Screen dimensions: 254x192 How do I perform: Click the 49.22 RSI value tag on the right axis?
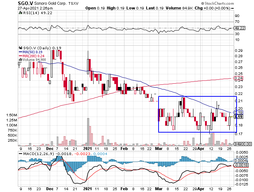coord(239,28)
